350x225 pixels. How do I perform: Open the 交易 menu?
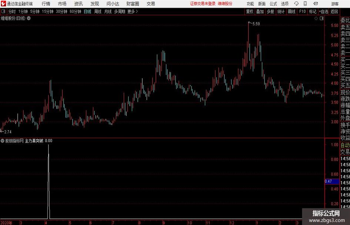tap(151, 4)
